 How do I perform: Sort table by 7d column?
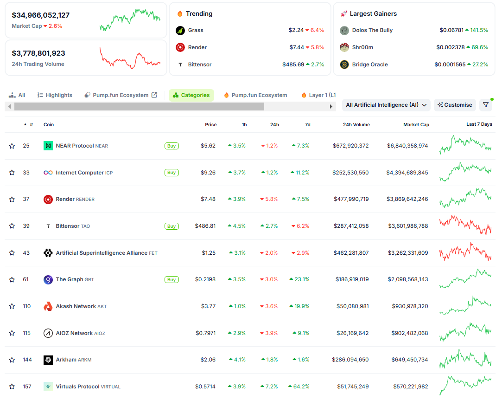coord(308,125)
